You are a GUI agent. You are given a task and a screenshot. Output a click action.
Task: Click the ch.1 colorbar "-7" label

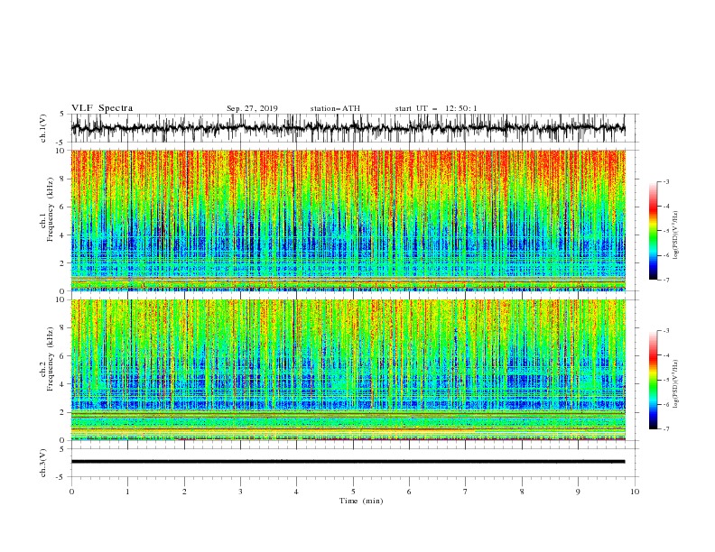pyautogui.click(x=665, y=280)
